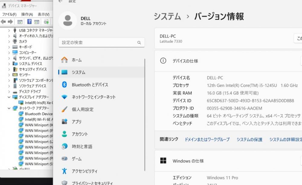Click the プロダクト ID value text
This screenshot has height=185, width=302.
point(234,108)
